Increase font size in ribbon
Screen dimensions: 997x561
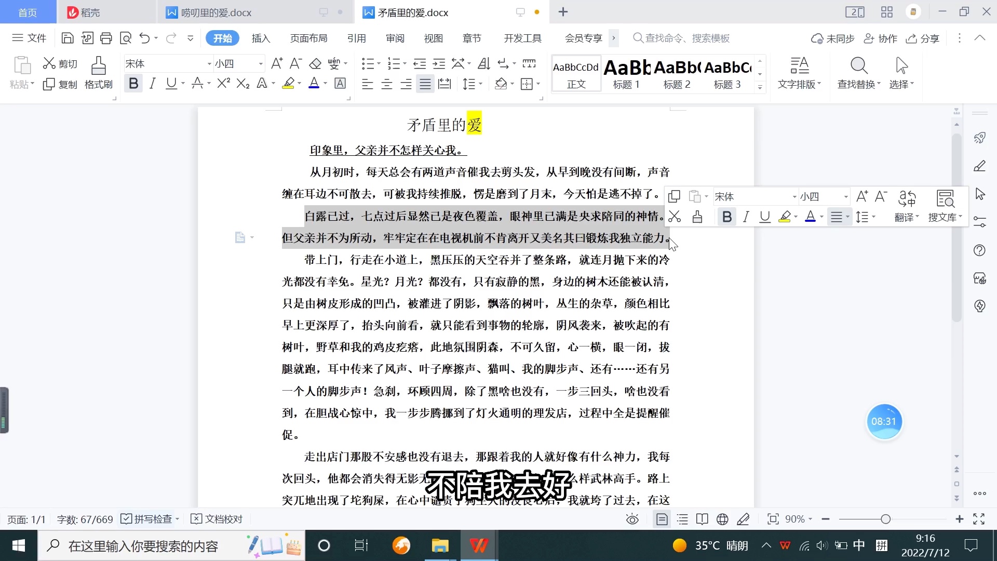tap(277, 63)
